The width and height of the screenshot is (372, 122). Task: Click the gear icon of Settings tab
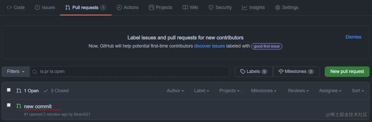[x=277, y=7]
